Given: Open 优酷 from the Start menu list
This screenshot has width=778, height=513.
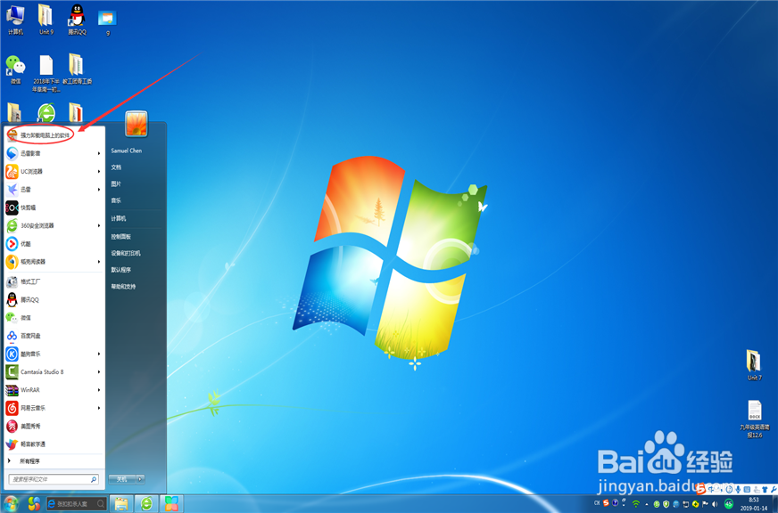Looking at the screenshot, I should coord(54,244).
